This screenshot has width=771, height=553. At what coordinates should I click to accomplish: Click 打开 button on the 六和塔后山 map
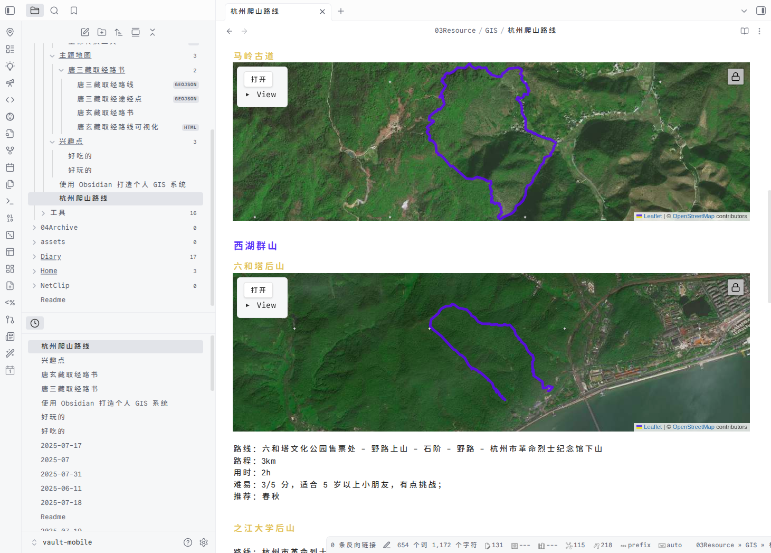click(x=258, y=290)
